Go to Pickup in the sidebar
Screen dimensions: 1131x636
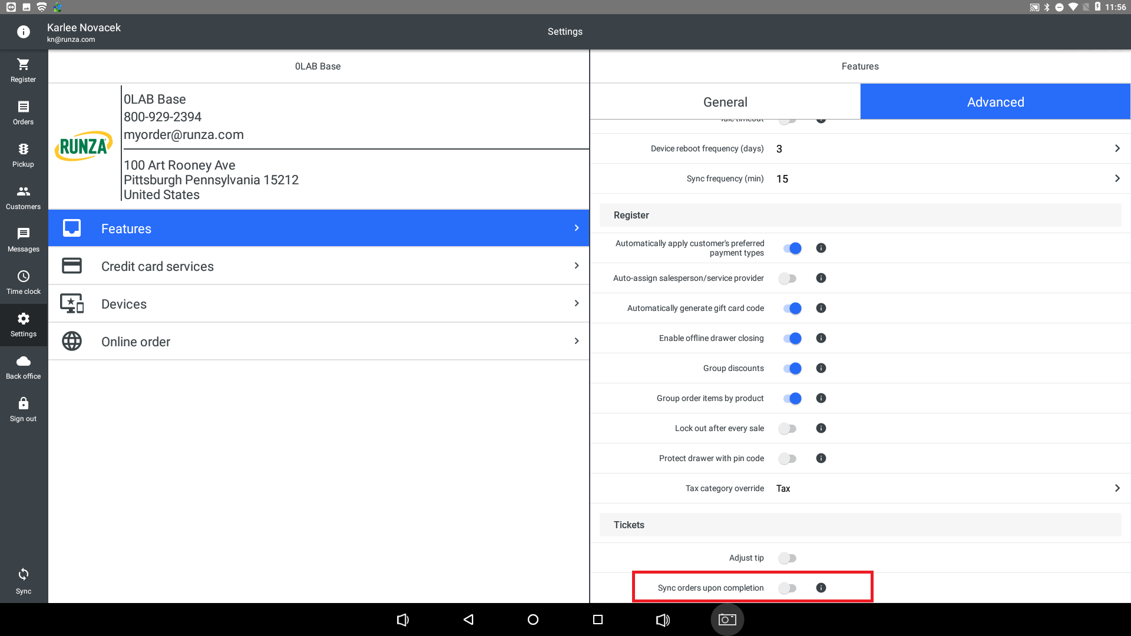click(x=23, y=154)
